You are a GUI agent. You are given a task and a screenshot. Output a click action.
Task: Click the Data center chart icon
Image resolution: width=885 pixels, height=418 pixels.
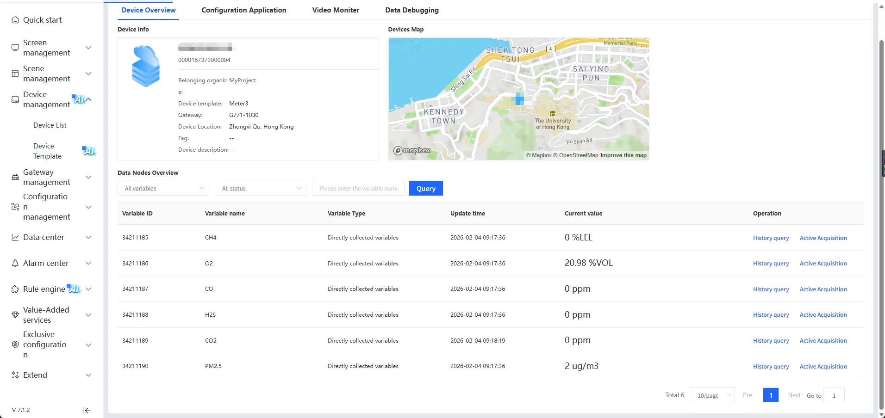click(x=15, y=237)
